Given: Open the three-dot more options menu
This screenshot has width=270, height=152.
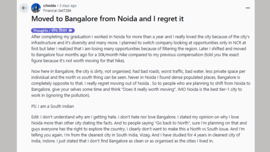Looking at the screenshot, I should pyautogui.click(x=248, y=8).
